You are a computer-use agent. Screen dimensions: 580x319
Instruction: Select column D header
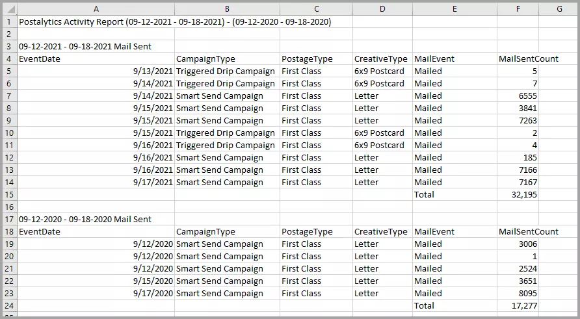click(x=382, y=9)
